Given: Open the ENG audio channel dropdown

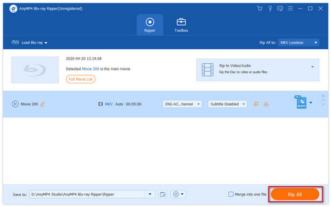Looking at the screenshot, I should (183, 103).
